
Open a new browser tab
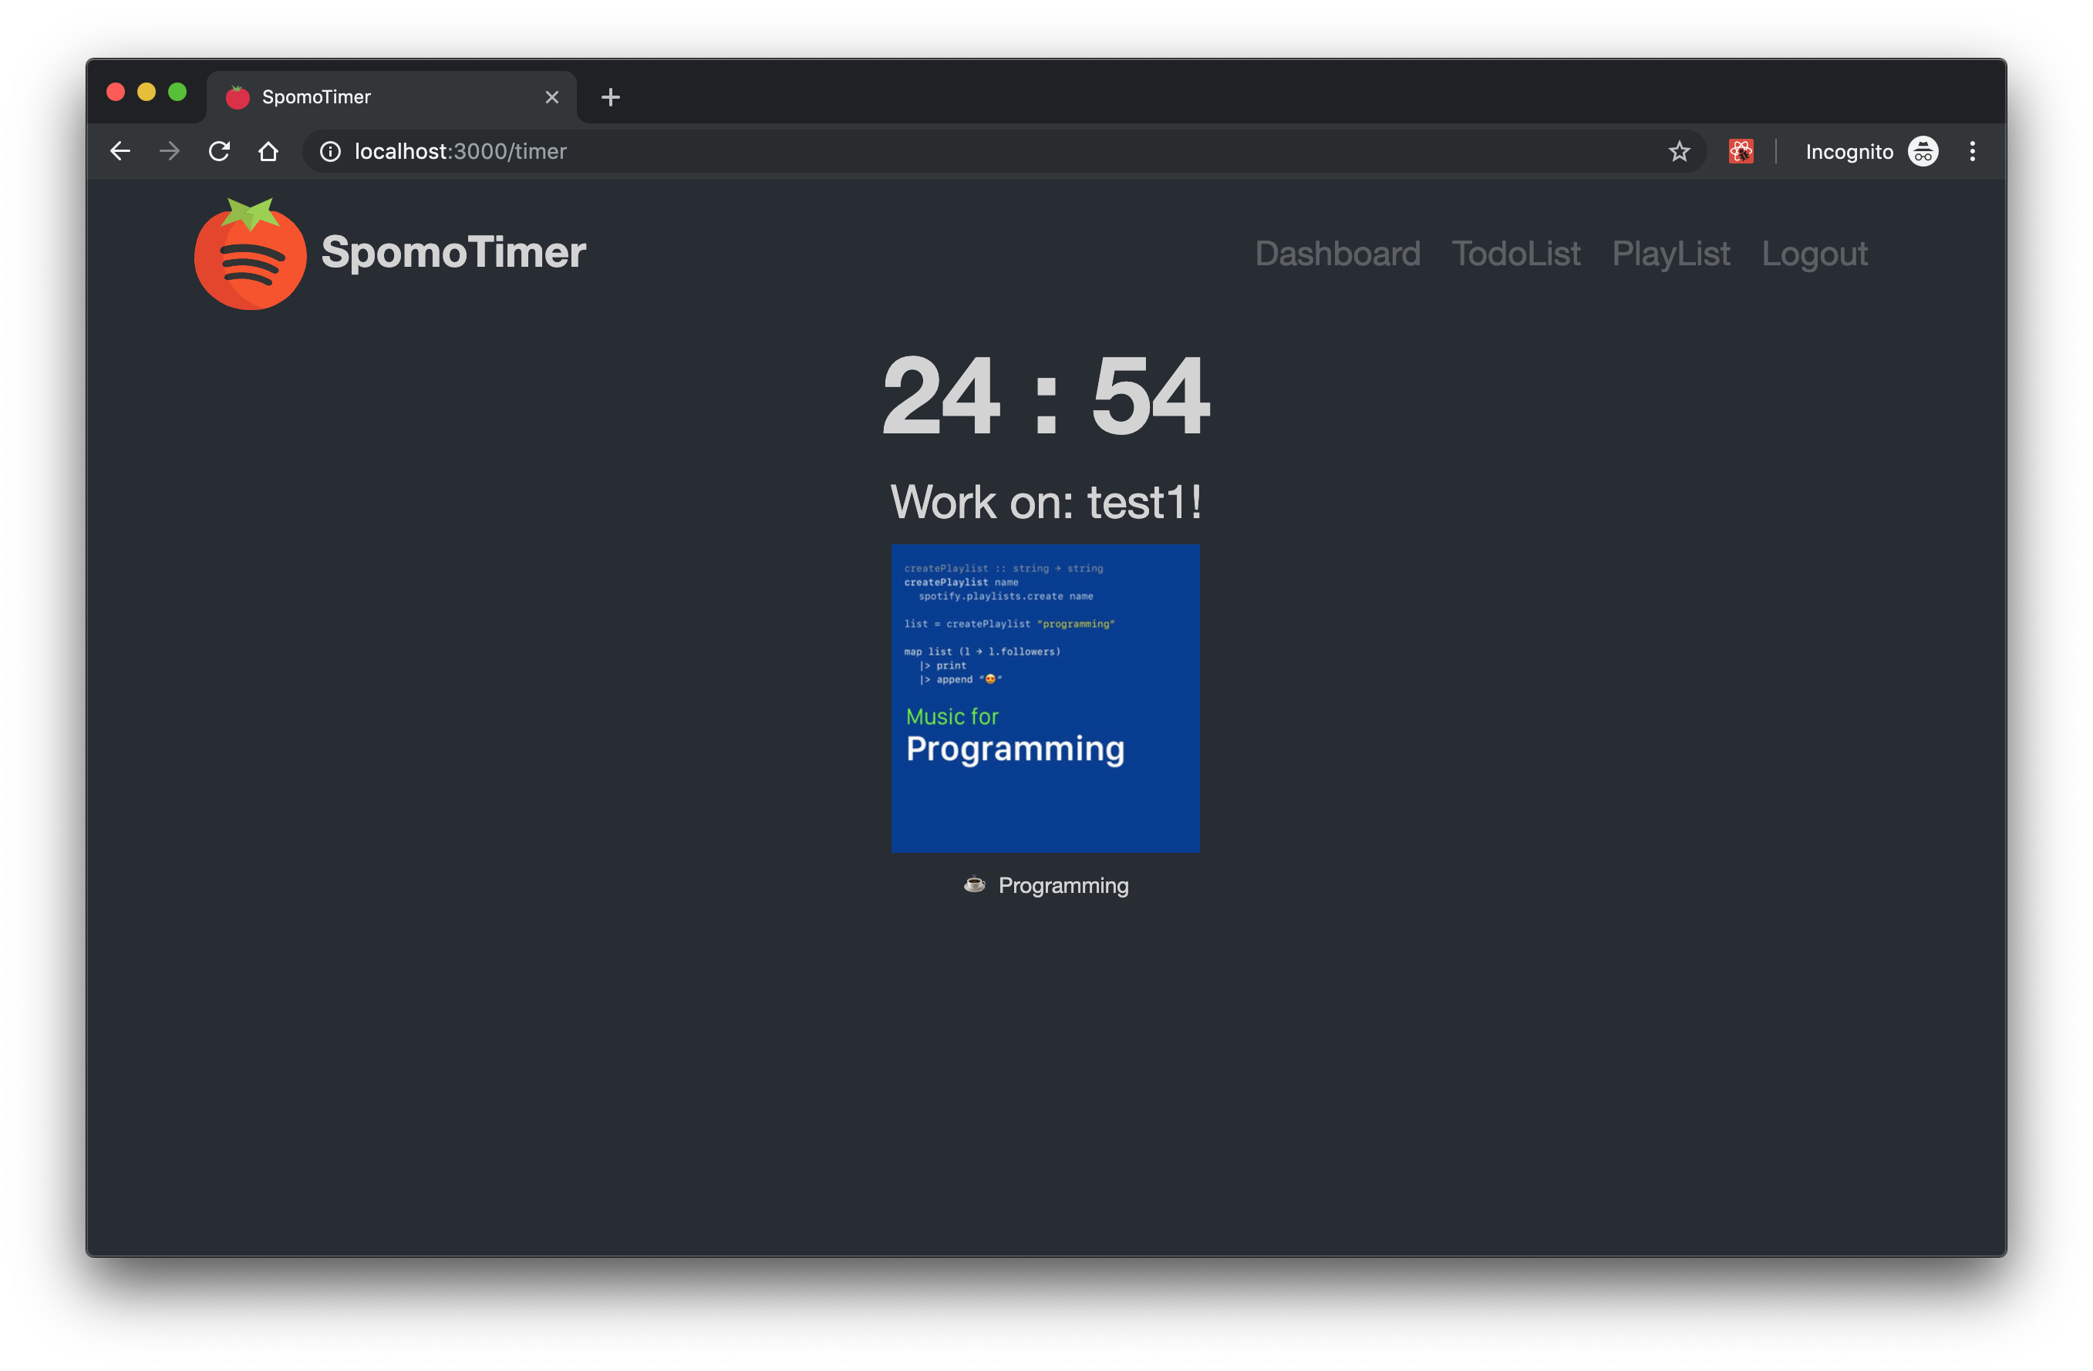610,96
